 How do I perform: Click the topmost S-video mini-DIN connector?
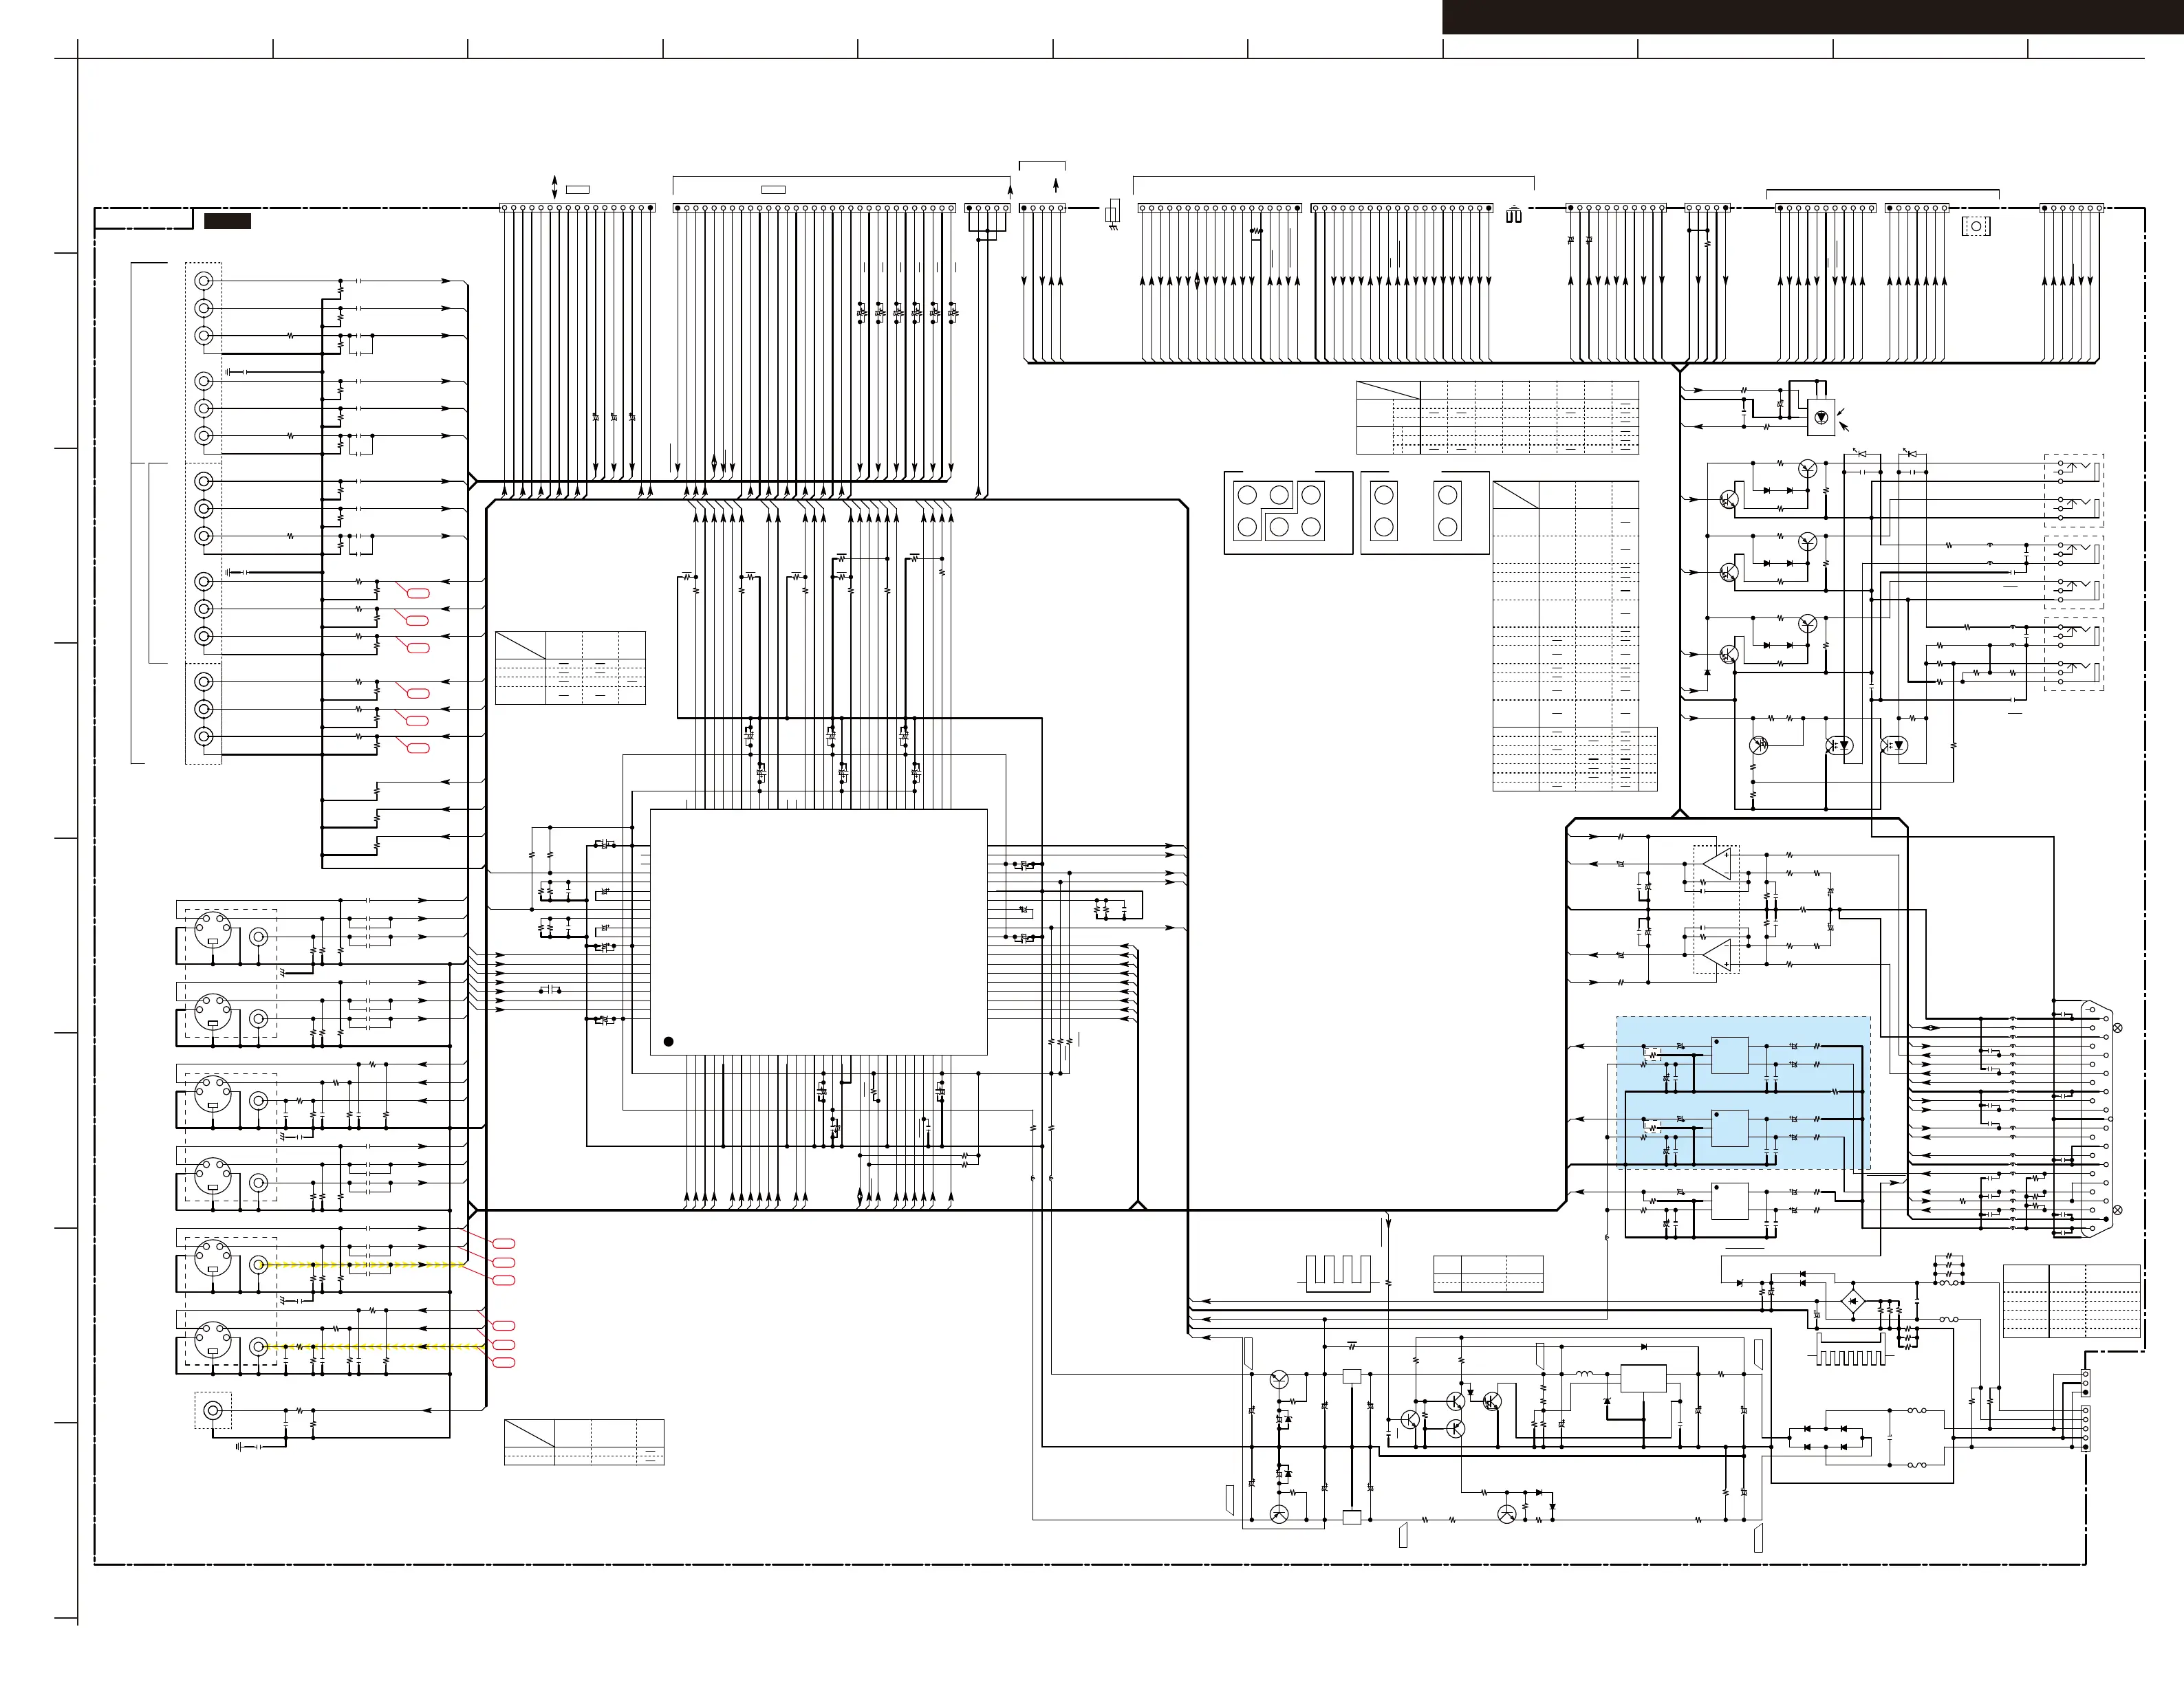pos(213,930)
